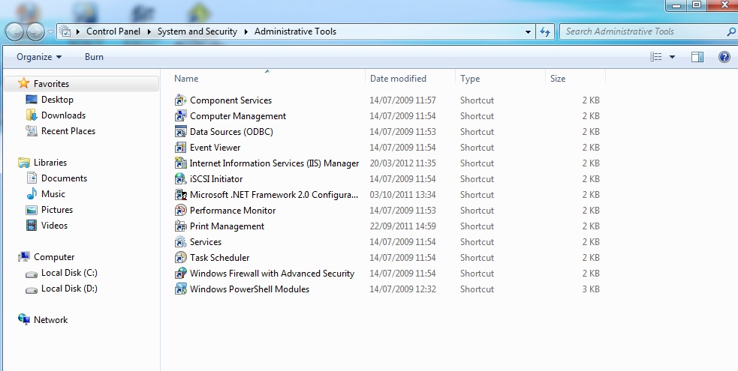Select the iSCSI Initiator icon
Screen dimensions: 738x371
[x=181, y=179]
